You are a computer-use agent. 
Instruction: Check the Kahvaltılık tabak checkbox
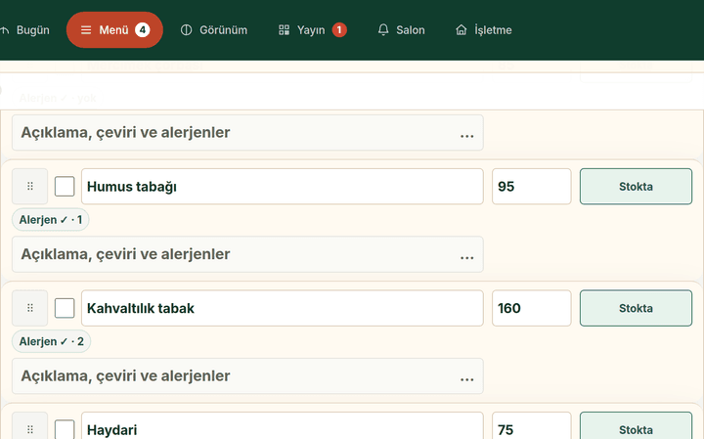(65, 308)
